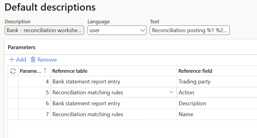The image size is (257, 138).
Task: Select parameter number 7 cell
Action: coord(34,114)
